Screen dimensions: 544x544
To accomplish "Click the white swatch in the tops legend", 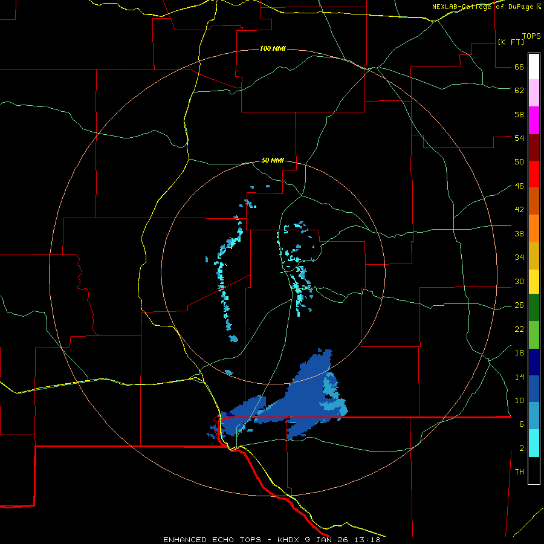I will coord(534,66).
